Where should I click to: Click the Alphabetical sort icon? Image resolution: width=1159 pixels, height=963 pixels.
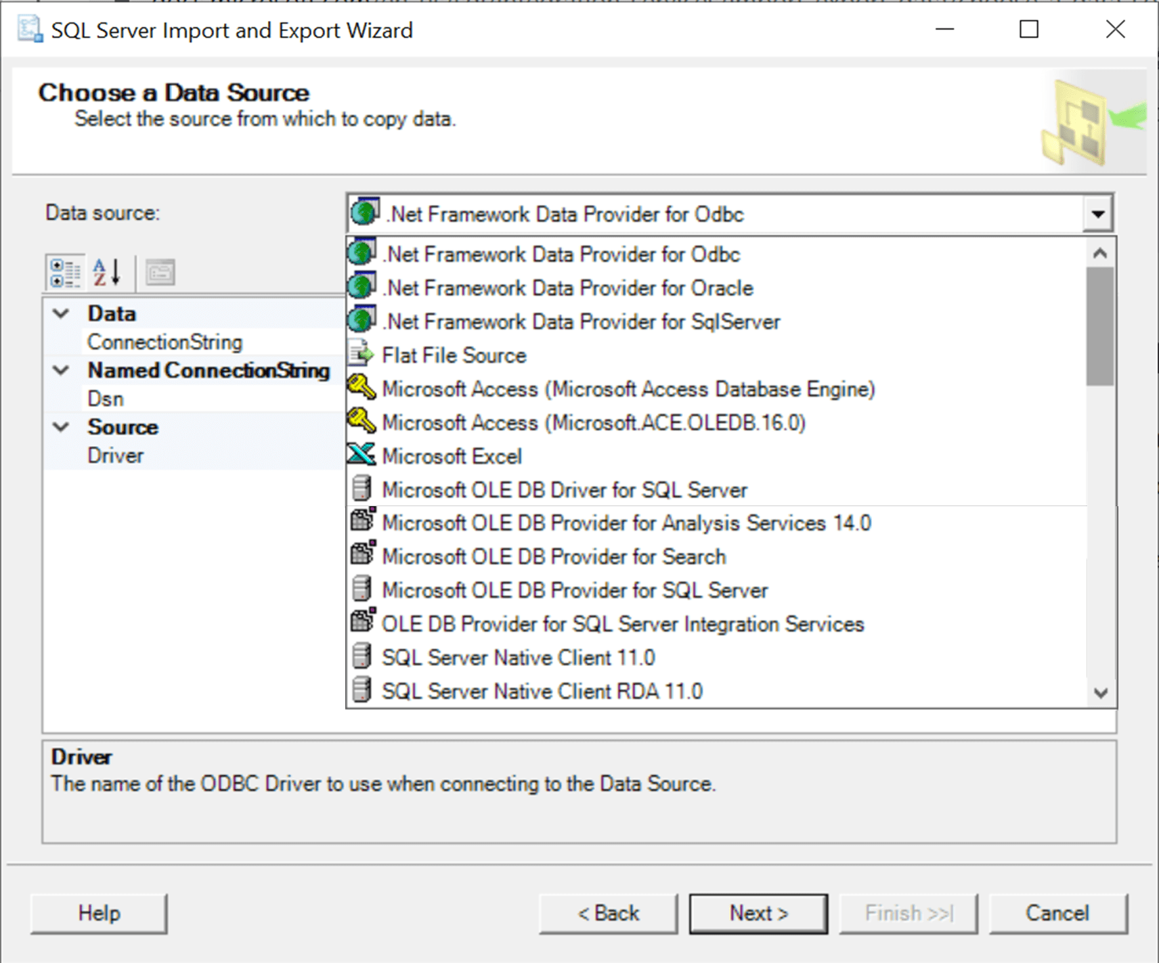tap(106, 271)
